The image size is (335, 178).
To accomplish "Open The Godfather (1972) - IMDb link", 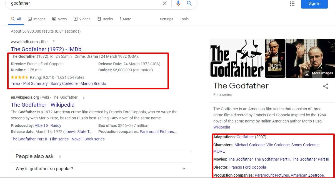I will [46, 49].
